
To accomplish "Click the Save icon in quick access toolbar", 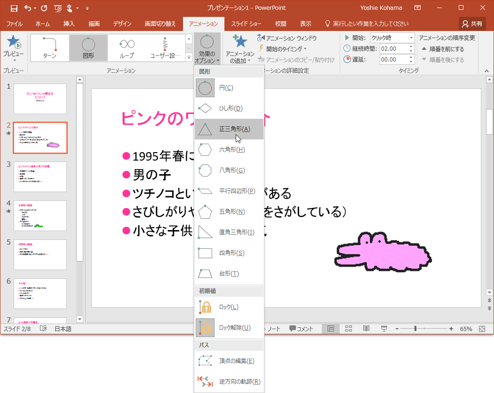I will pos(14,8).
